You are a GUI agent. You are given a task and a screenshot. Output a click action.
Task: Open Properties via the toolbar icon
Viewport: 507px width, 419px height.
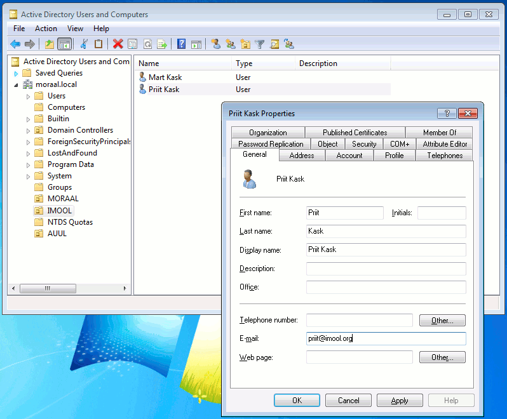pyautogui.click(x=133, y=44)
